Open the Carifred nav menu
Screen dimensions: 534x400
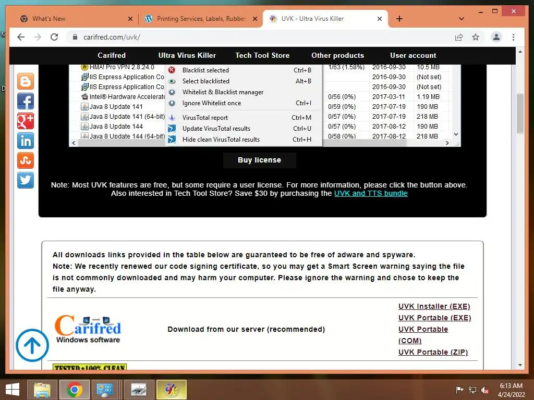(112, 55)
